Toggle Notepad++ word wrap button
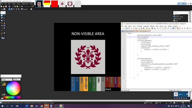The height and width of the screenshot is (108, 192). tap(169, 28)
